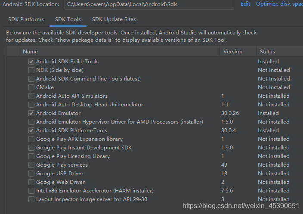Click version 7.5.6 of HAXM installer
This screenshot has width=303, height=214.
tap(227, 191)
